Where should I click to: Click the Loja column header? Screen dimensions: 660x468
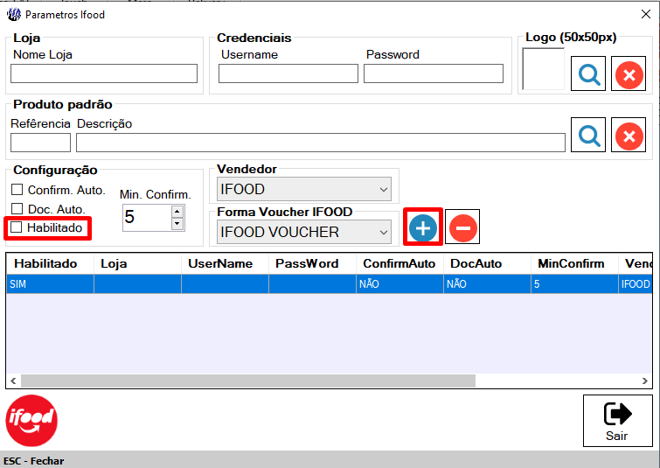137,263
